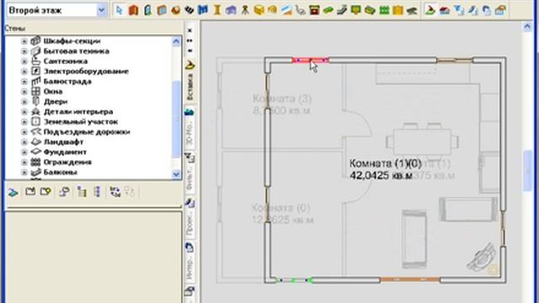Image resolution: width=539 pixels, height=303 pixels.
Task: Click the sort-order icon in lower toolbar
Action: click(x=115, y=192)
